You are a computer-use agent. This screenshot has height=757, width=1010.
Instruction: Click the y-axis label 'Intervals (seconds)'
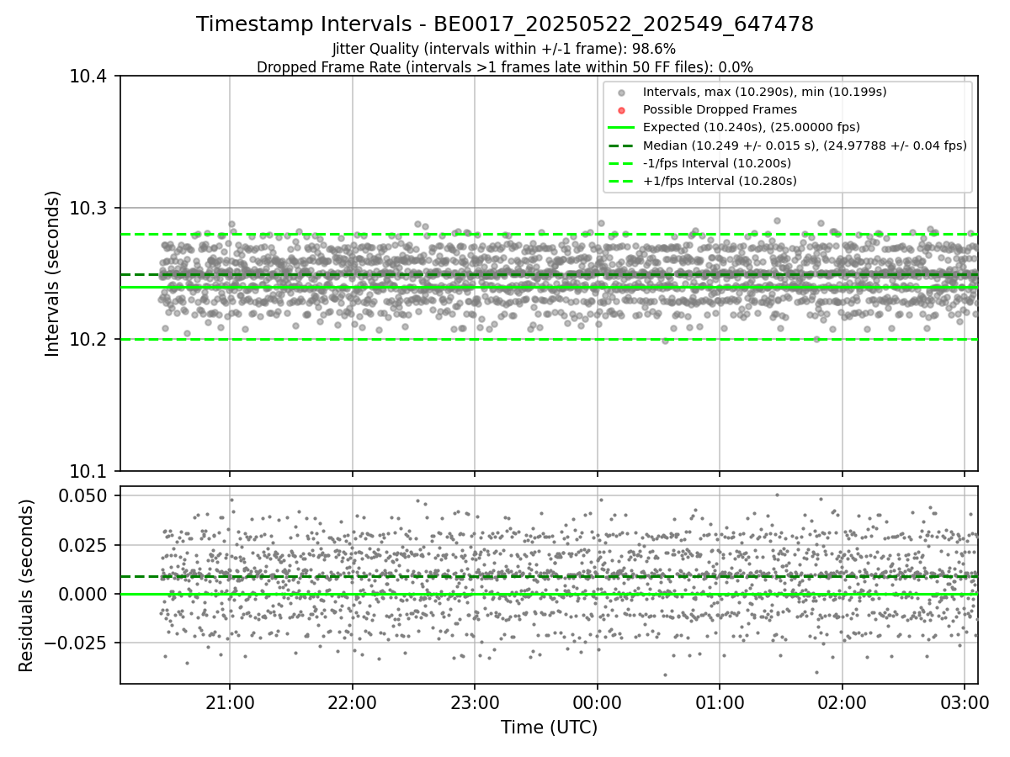(x=53, y=273)
